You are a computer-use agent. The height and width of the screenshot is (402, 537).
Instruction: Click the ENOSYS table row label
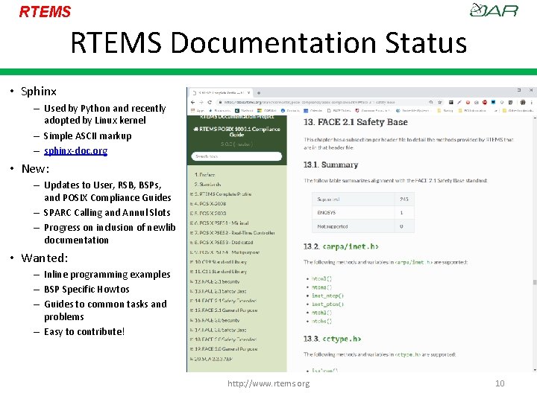[x=327, y=213]
